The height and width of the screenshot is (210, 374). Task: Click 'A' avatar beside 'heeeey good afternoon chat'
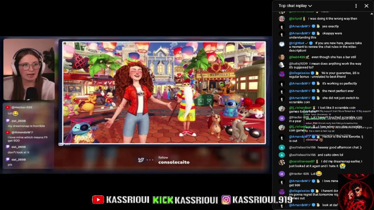pyautogui.click(x=282, y=148)
